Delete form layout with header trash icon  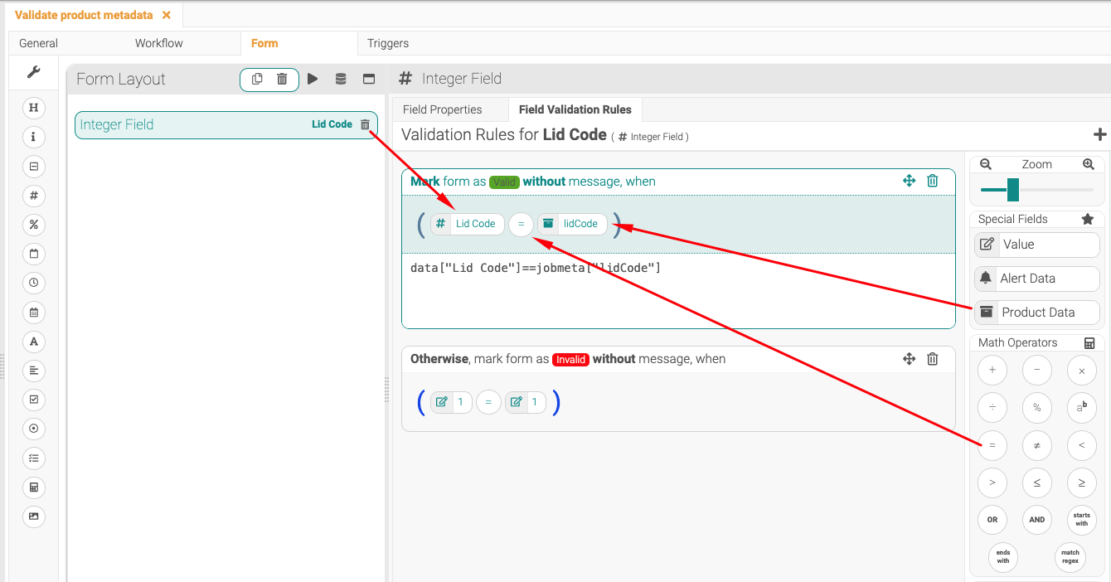tap(282, 79)
